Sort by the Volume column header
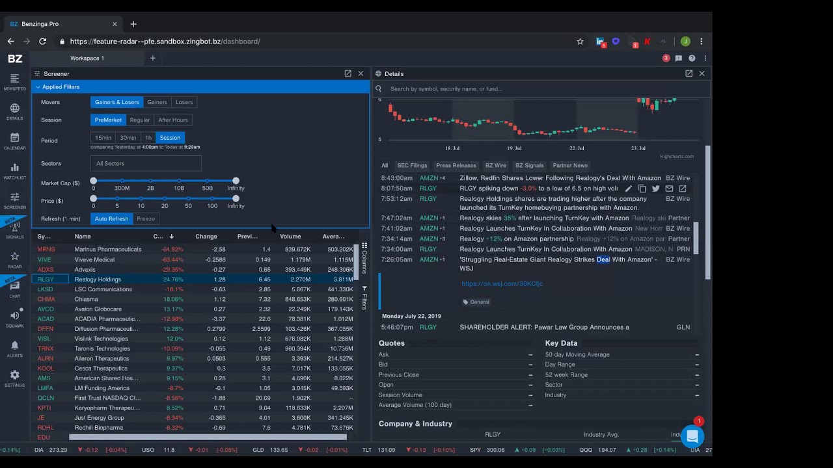The height and width of the screenshot is (468, 833). coord(290,237)
